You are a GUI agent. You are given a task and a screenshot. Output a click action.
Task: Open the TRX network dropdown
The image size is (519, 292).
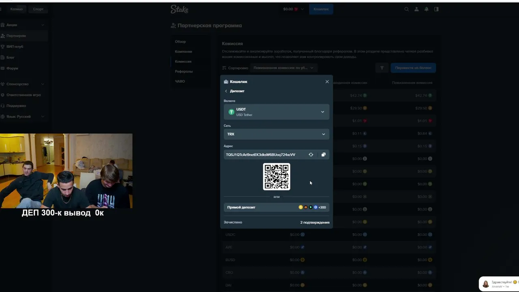(x=277, y=134)
